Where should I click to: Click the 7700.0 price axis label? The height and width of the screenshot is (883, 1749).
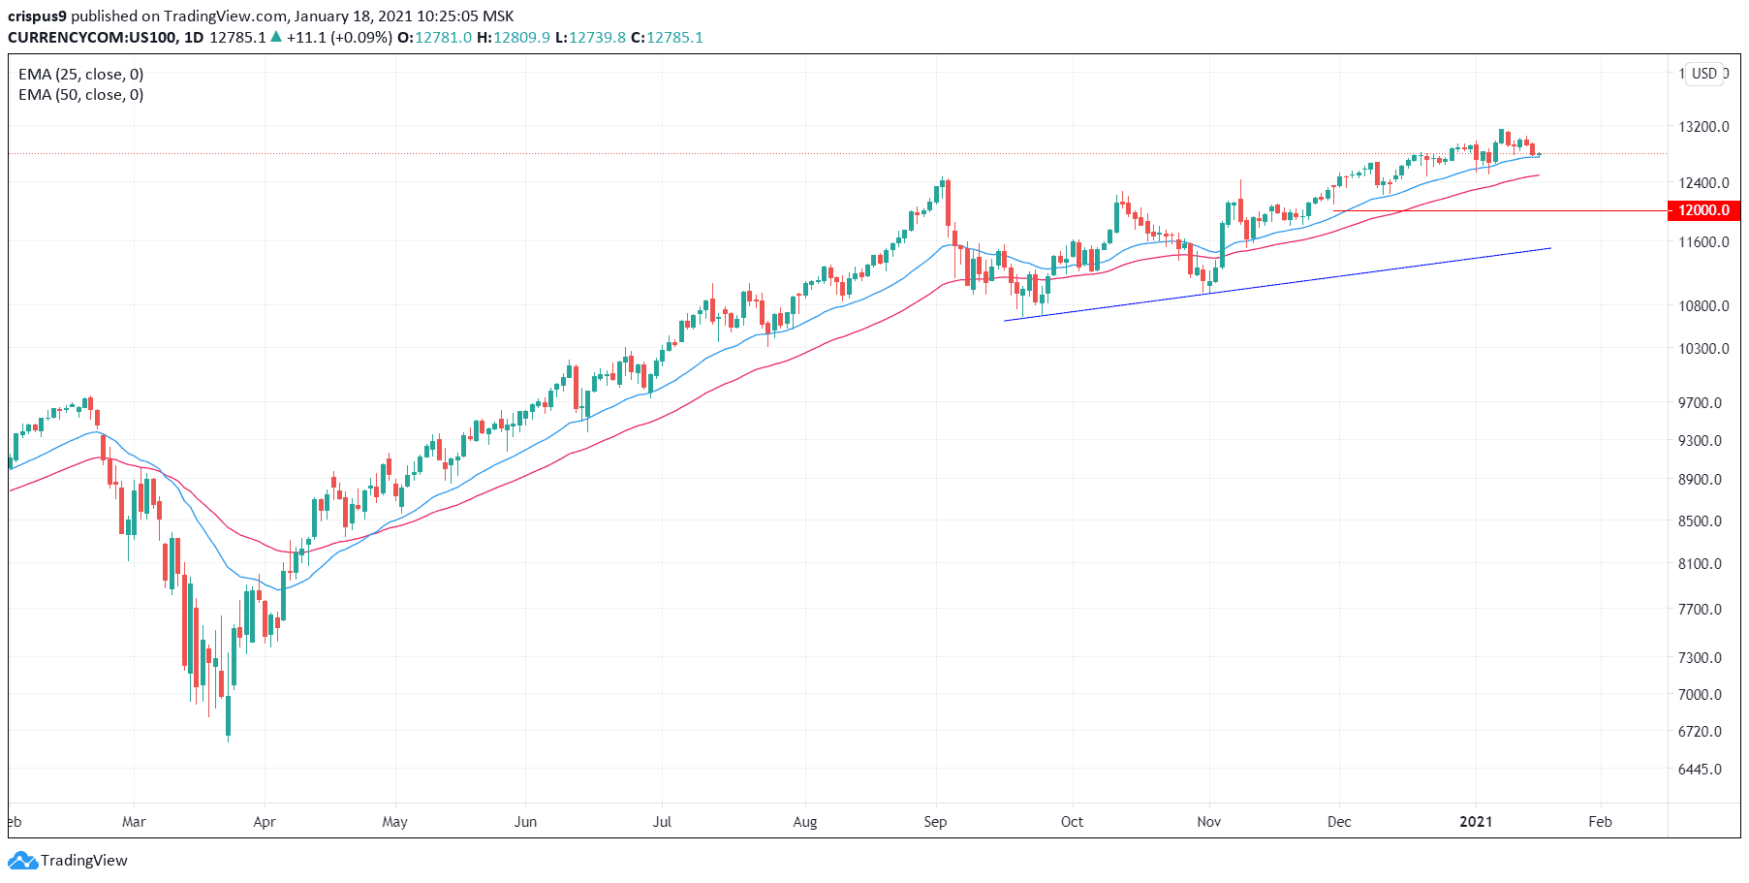click(1701, 610)
